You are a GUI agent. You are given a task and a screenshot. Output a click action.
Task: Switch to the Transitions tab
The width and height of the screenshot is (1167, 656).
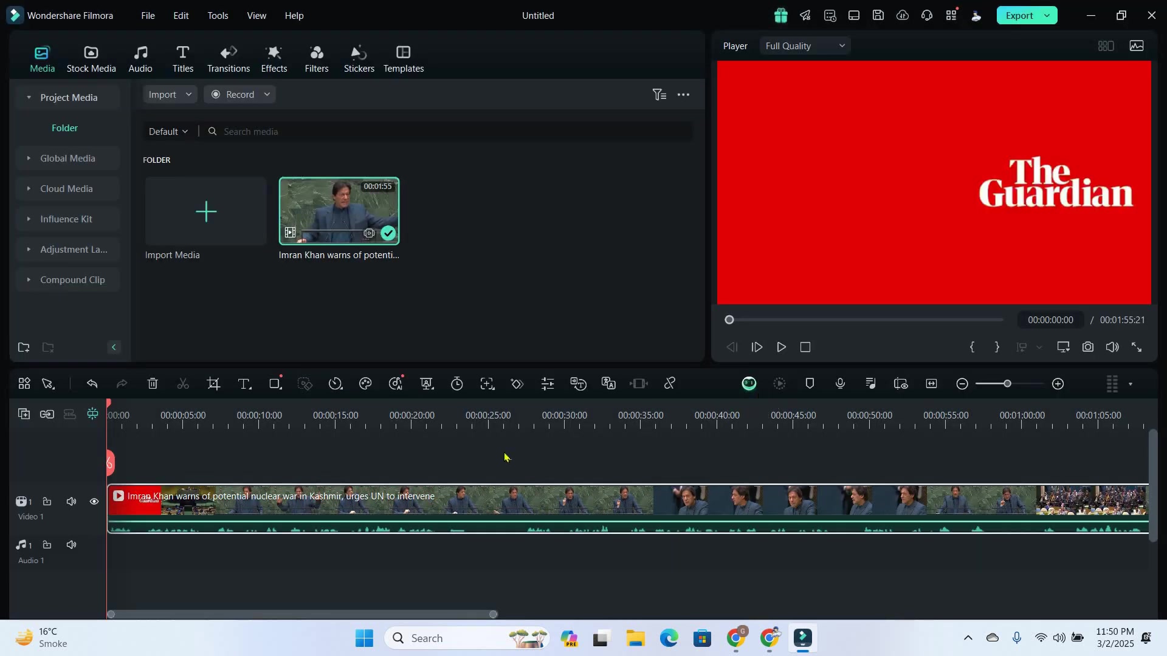229,60
